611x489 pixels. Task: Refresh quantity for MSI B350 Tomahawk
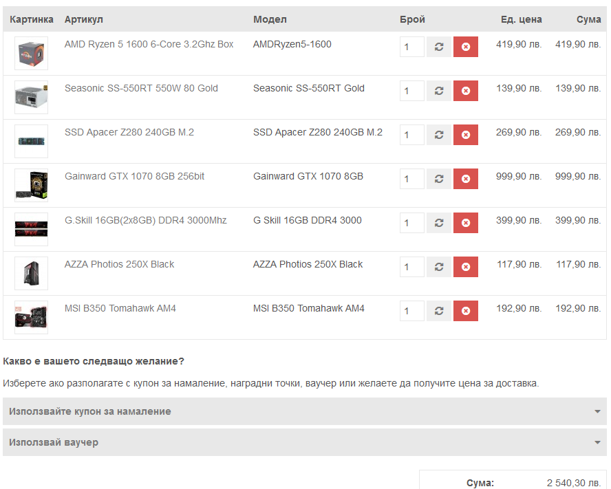(439, 311)
